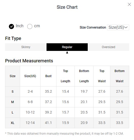The image size is (134, 140).
Task: Click the 10-12 US size cell
Action: coord(30,113)
